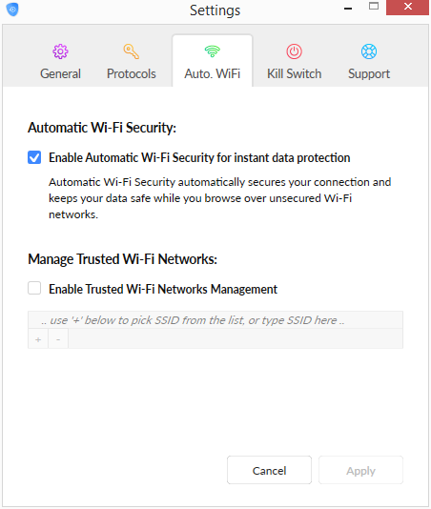
Task: Click the orange key Protocols icon
Action: [132, 51]
